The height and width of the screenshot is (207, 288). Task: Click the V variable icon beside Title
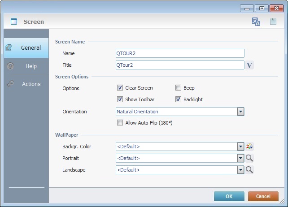[250, 65]
